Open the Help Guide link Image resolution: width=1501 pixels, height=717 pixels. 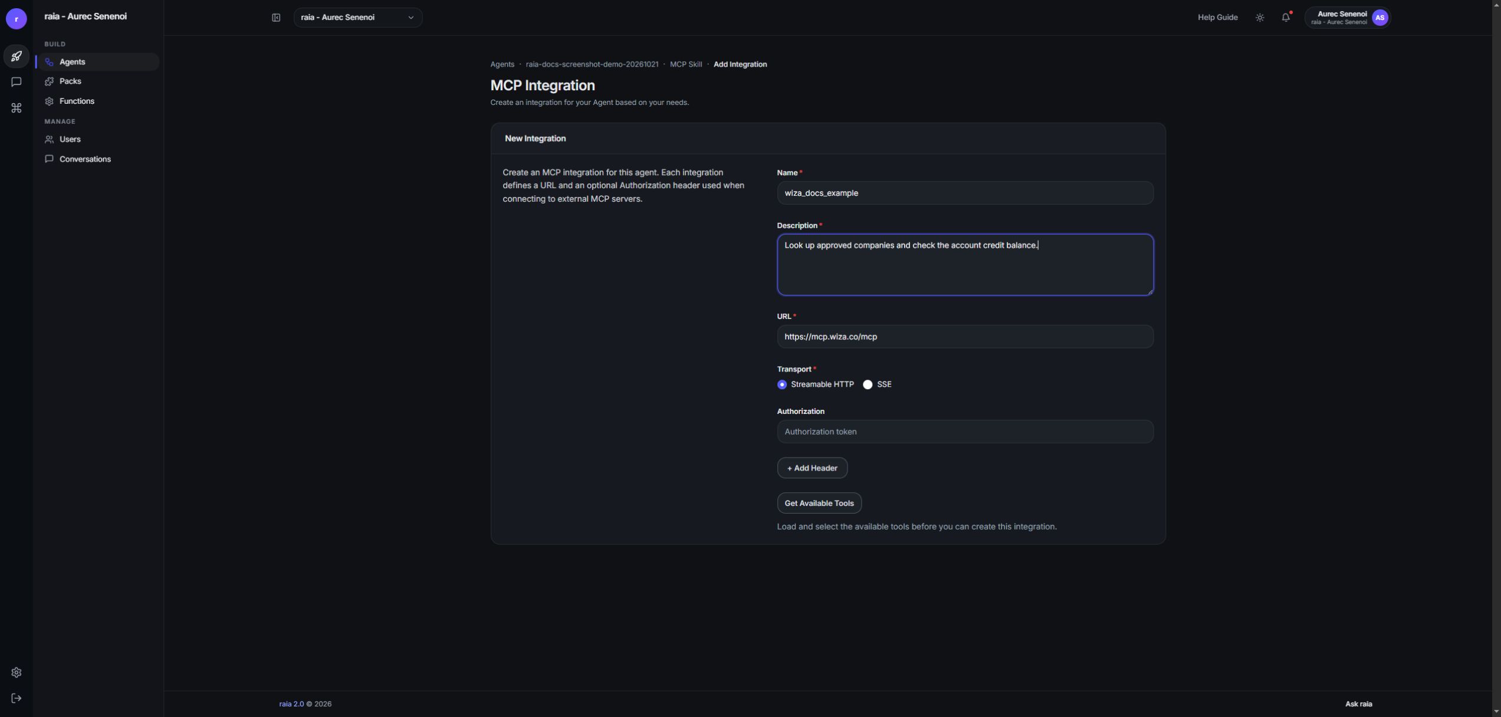1217,18
